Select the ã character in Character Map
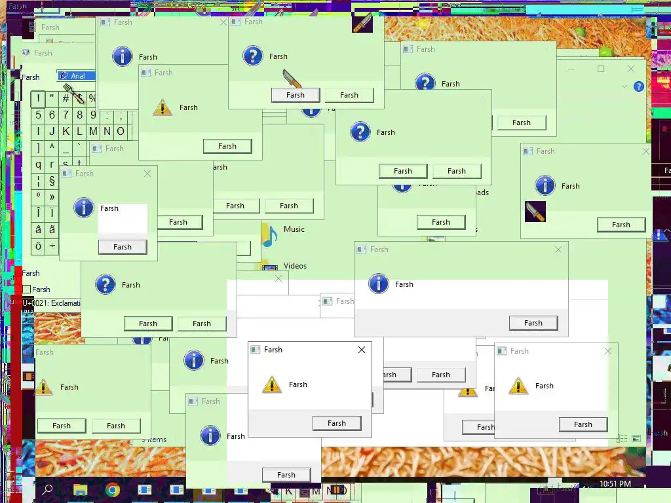The width and height of the screenshot is (671, 503). [x=52, y=229]
